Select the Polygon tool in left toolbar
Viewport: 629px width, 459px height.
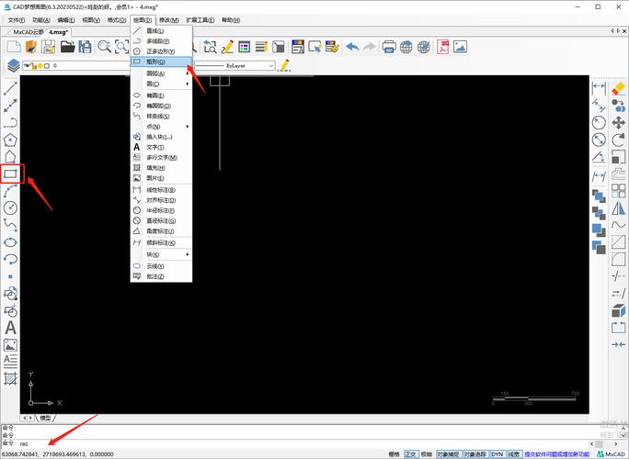[x=11, y=140]
